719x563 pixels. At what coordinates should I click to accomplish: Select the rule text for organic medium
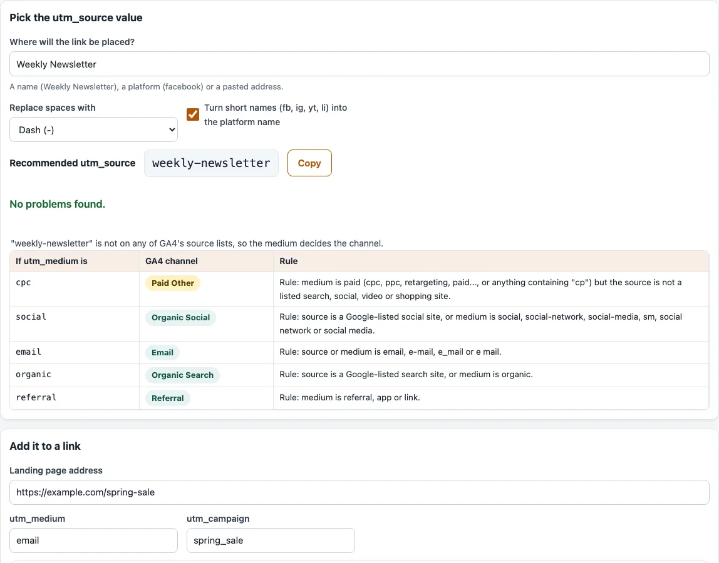coord(406,374)
